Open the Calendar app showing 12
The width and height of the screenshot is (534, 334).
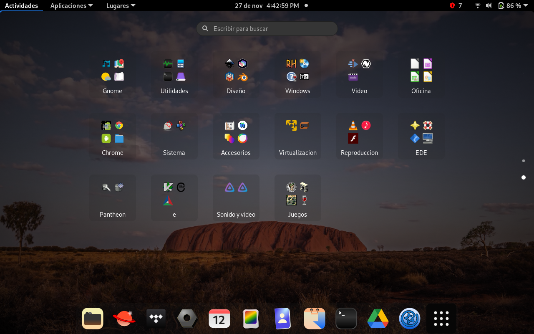[x=219, y=319]
